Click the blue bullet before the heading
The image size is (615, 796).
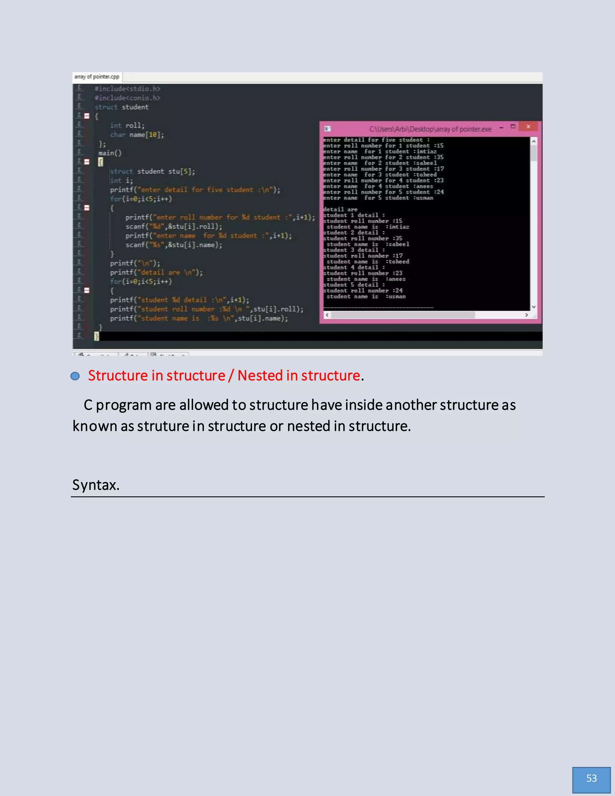pos(75,376)
